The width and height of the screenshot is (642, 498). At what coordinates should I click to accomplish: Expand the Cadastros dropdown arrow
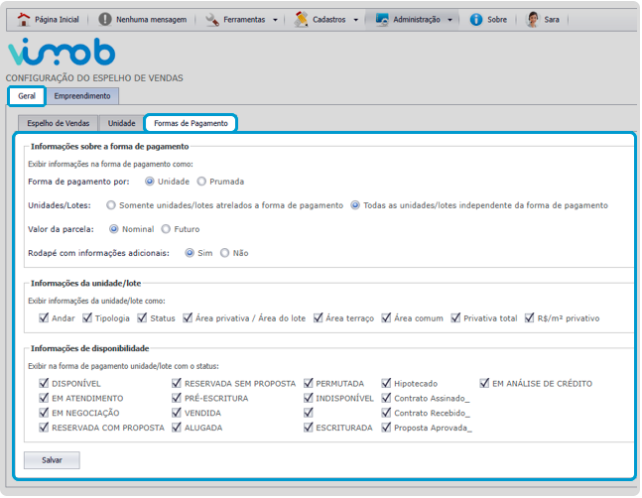point(356,20)
